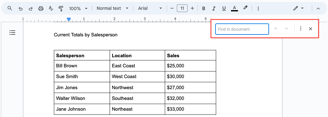Click the font size field showing 11
The width and height of the screenshot is (328, 117).
(182, 8)
